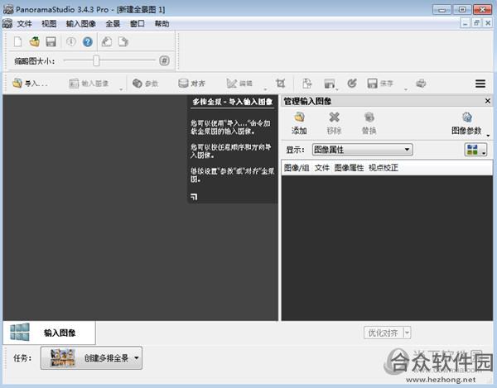Expand the 优化对齐 dropdown arrow
The image size is (497, 388).
click(x=408, y=333)
